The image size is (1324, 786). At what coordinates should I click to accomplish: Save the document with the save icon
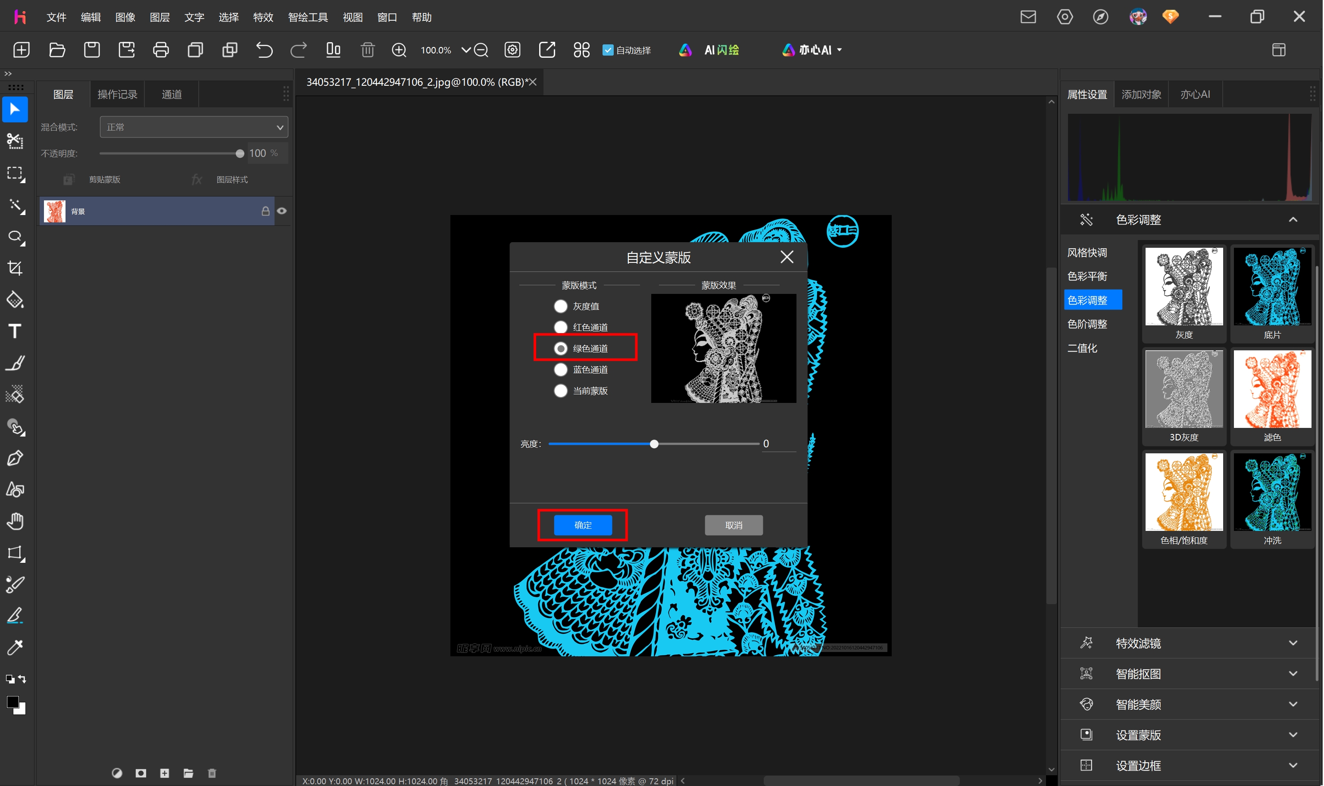click(x=92, y=50)
